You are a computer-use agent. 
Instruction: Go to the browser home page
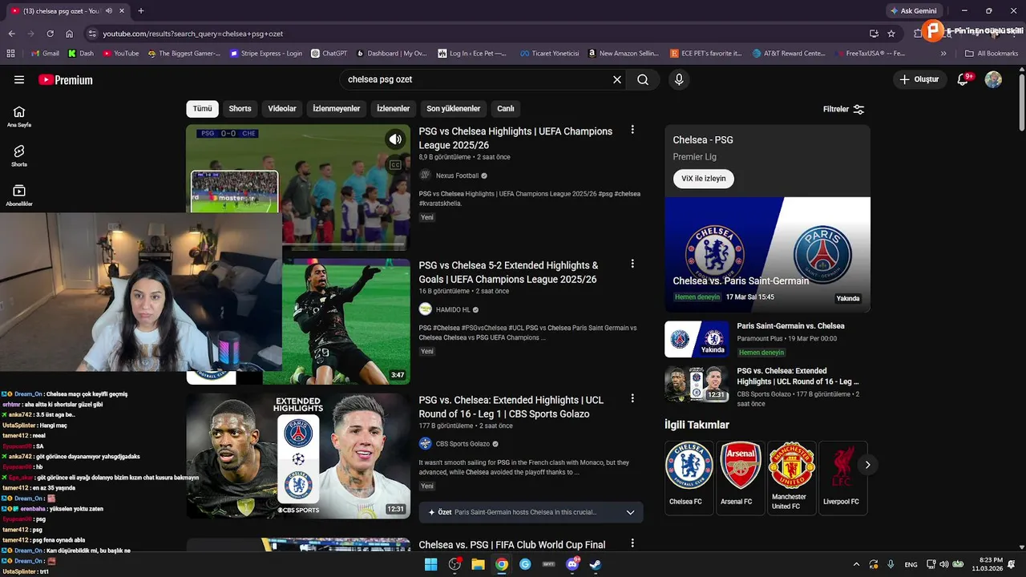pyautogui.click(x=70, y=34)
